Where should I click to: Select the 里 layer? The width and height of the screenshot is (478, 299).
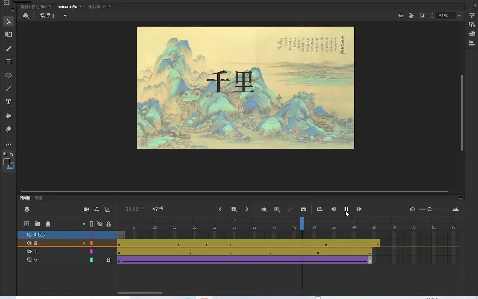click(x=67, y=243)
